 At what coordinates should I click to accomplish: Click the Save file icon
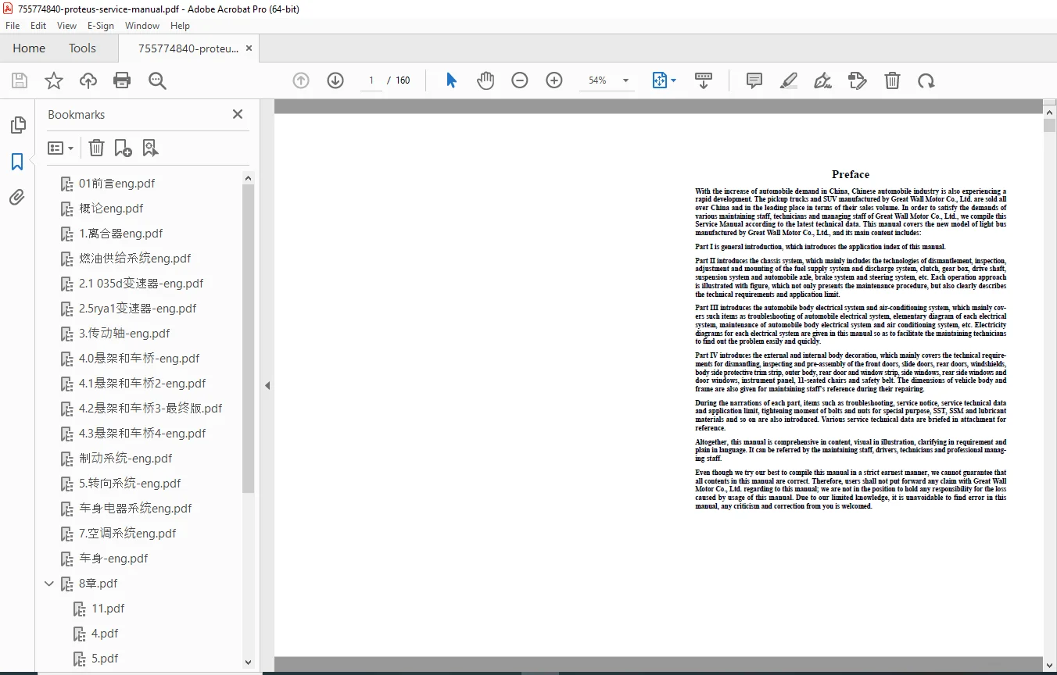tap(20, 80)
